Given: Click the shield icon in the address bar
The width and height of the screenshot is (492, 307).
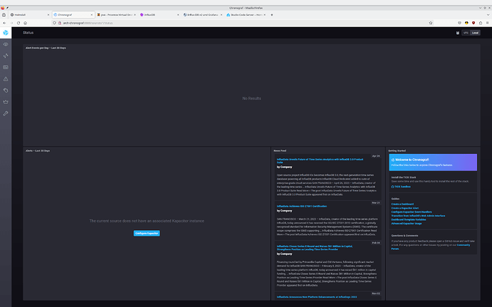Looking at the screenshot, I should [x=55, y=23].
